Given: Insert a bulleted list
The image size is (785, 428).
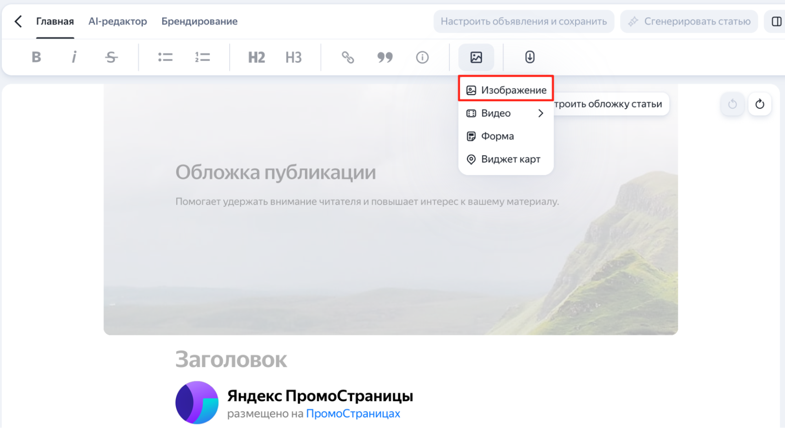Looking at the screenshot, I should coord(165,57).
